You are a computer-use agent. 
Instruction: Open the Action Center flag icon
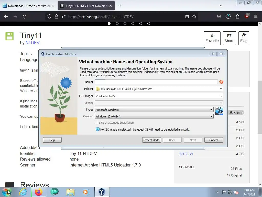(224, 192)
